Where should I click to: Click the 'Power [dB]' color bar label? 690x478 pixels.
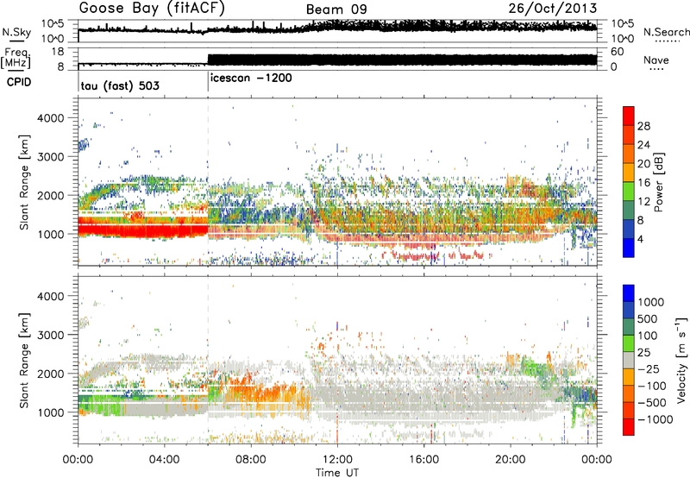658,182
